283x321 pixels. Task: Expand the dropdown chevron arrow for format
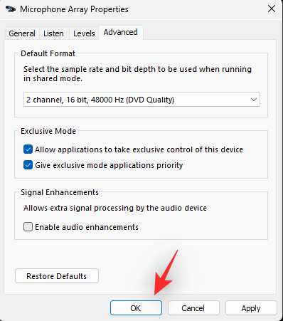(x=254, y=100)
